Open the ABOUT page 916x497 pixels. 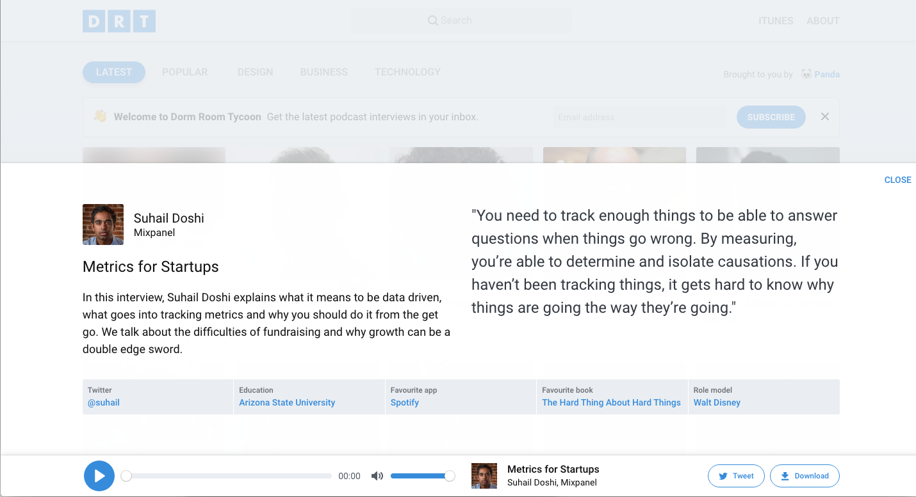(x=823, y=21)
